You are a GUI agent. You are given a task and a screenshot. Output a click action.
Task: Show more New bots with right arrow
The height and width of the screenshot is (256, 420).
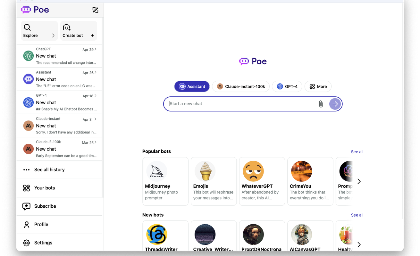[359, 245]
